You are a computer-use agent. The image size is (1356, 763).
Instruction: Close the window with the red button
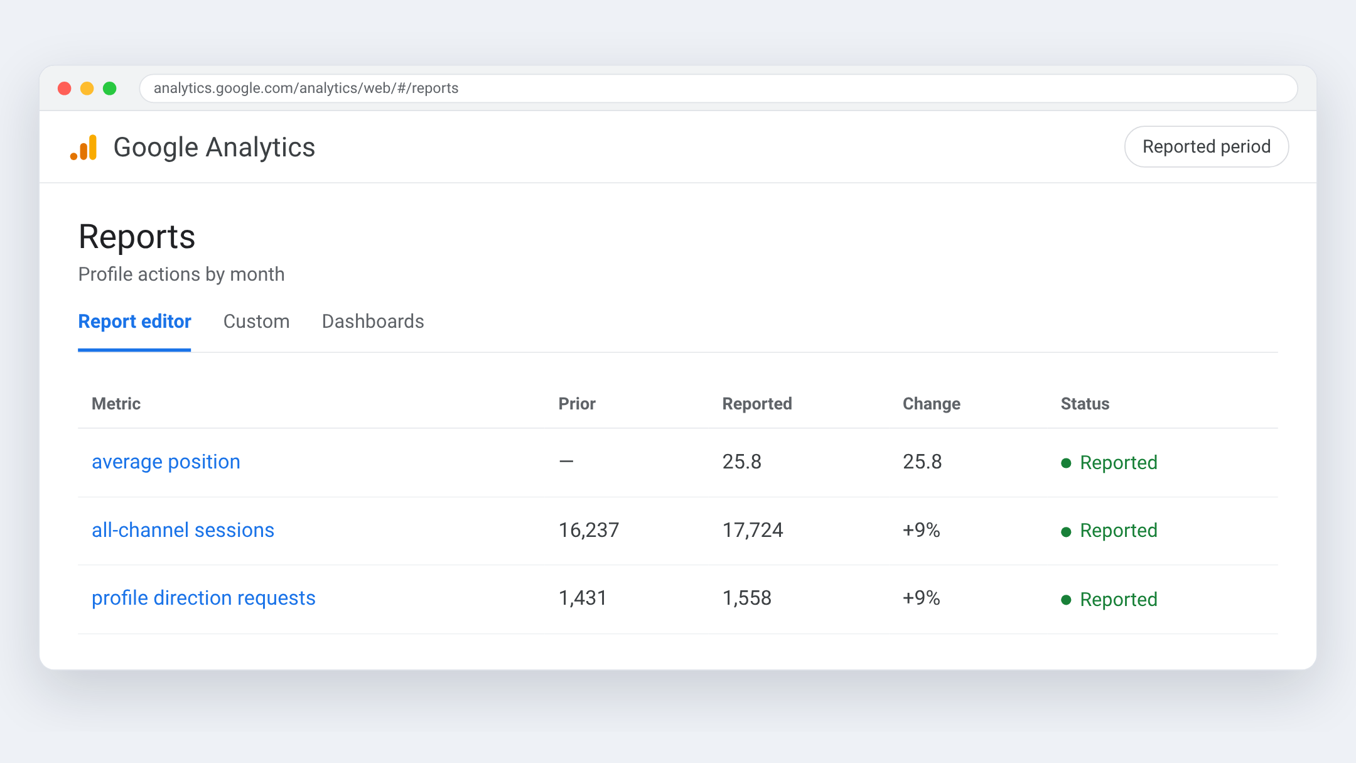(64, 89)
